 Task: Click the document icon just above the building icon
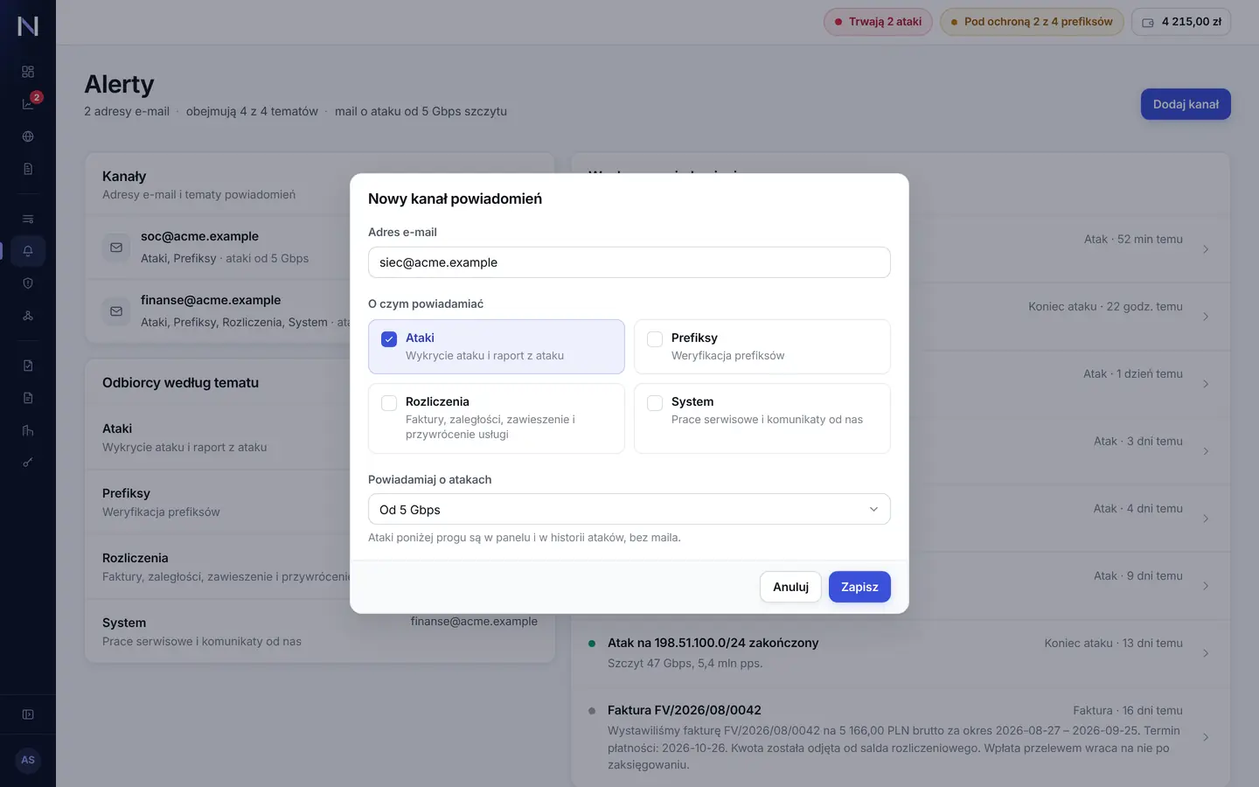tap(28, 398)
